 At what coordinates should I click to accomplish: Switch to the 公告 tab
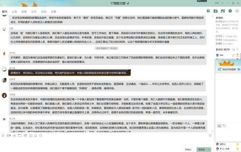point(14,12)
